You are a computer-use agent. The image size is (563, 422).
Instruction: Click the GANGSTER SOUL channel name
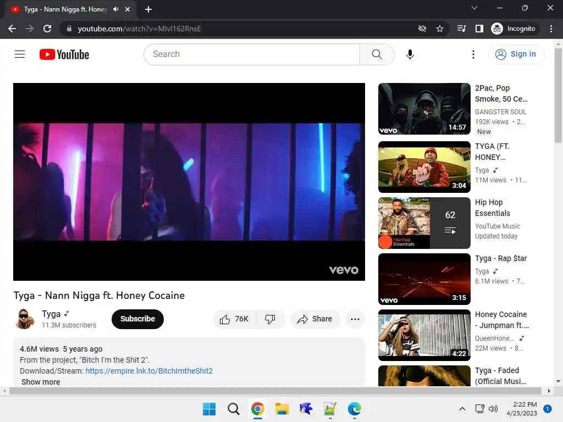click(x=500, y=112)
